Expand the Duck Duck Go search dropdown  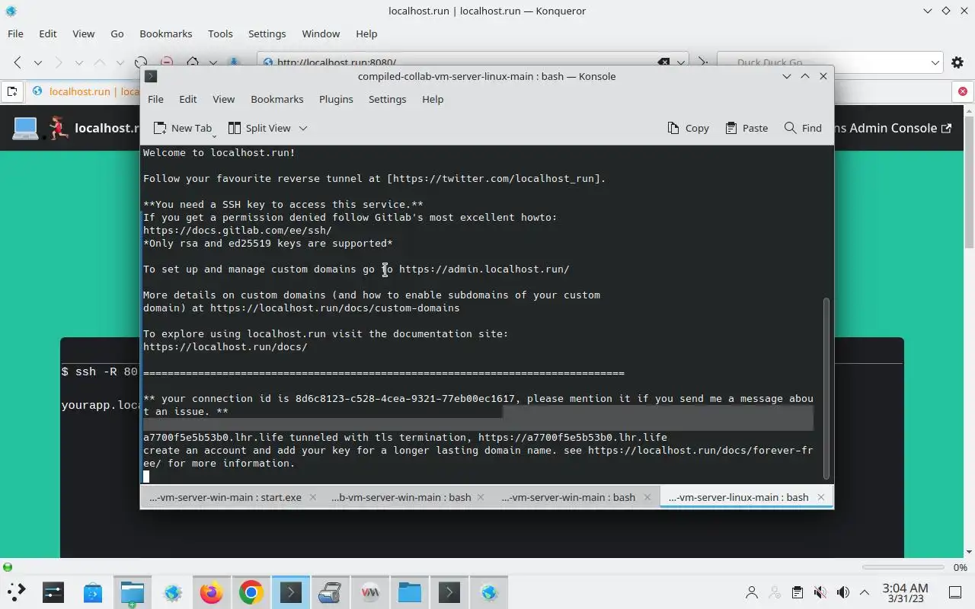[x=935, y=62]
